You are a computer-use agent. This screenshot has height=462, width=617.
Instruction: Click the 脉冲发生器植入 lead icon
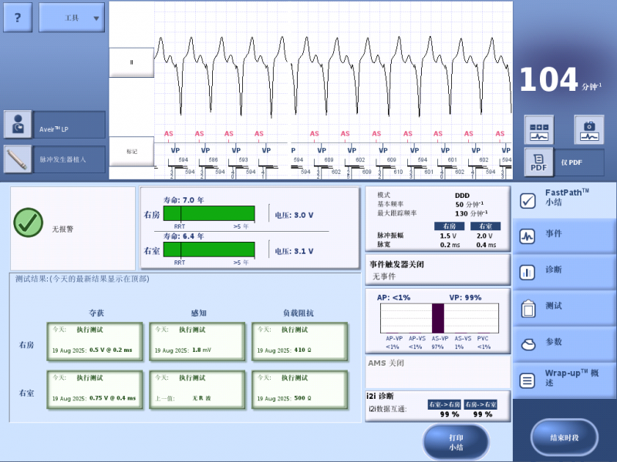18,159
